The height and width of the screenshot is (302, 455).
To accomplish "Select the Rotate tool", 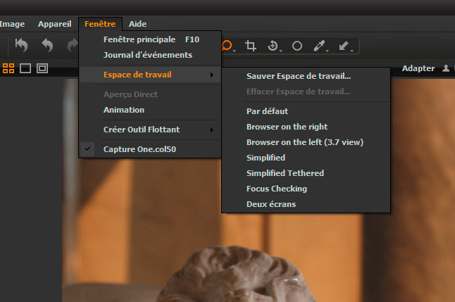I will (273, 46).
